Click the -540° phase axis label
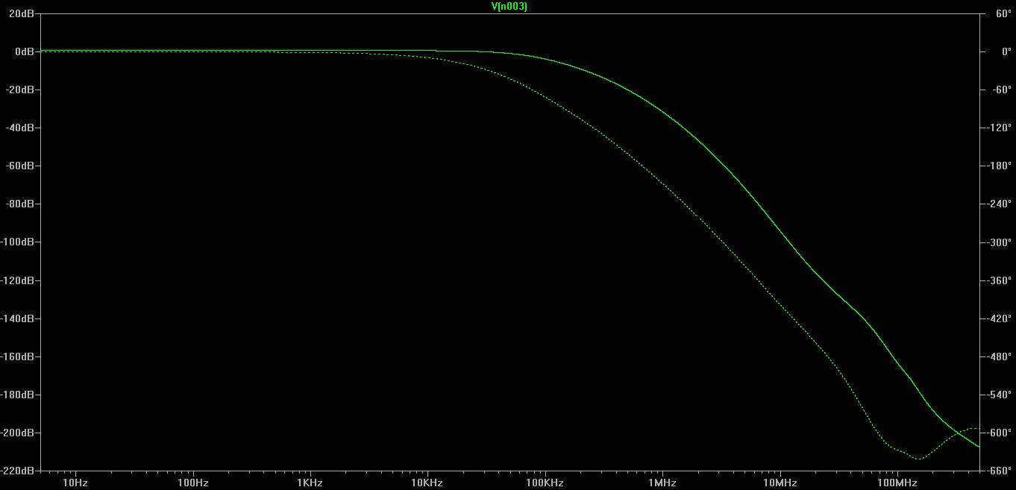 coord(999,395)
